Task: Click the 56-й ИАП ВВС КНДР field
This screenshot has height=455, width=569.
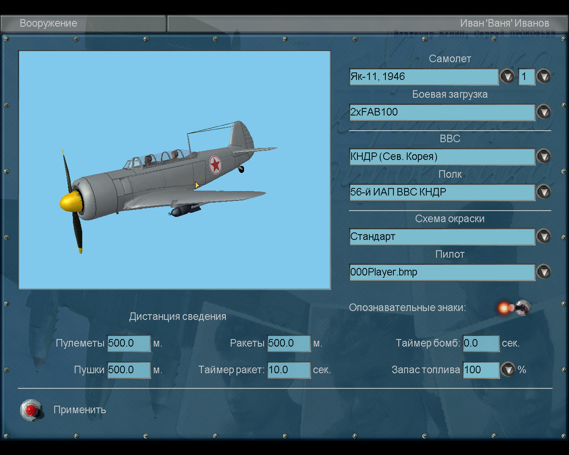Action: point(442,192)
